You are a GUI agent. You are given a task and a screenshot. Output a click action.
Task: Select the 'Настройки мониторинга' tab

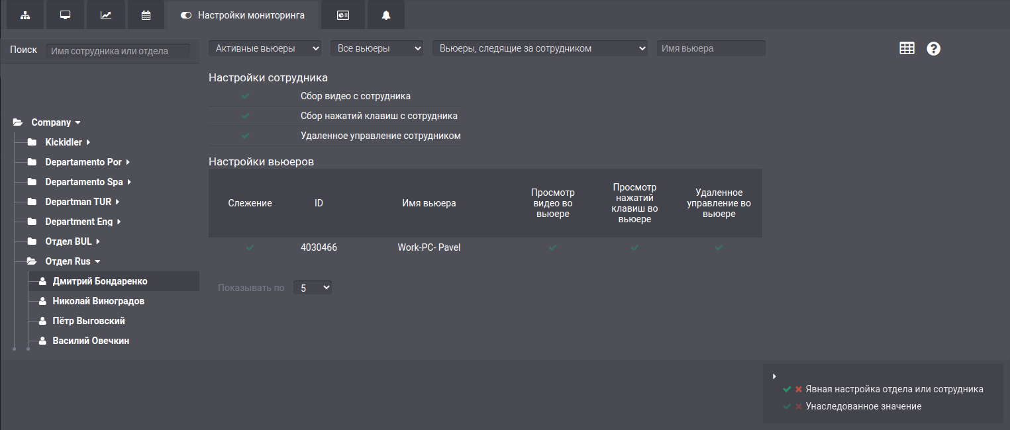coord(243,15)
